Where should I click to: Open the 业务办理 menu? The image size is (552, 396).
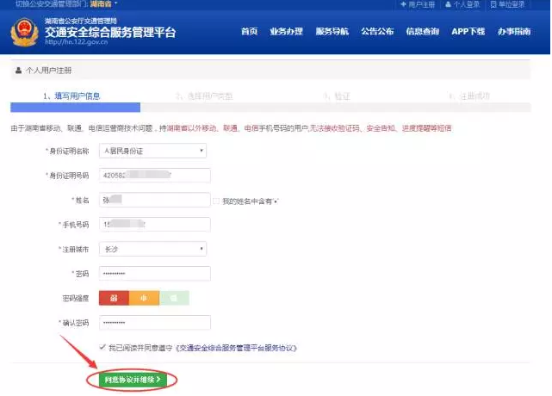(286, 32)
